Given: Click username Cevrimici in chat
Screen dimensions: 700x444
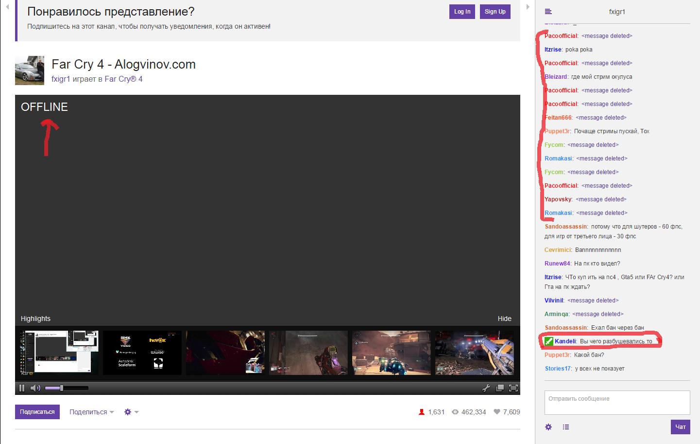Looking at the screenshot, I should [558, 250].
